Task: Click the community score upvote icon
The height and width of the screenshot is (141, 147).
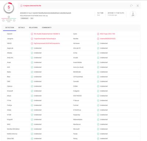Action: coord(14,21)
